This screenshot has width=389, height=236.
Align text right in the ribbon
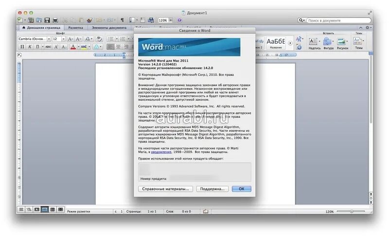(126, 47)
